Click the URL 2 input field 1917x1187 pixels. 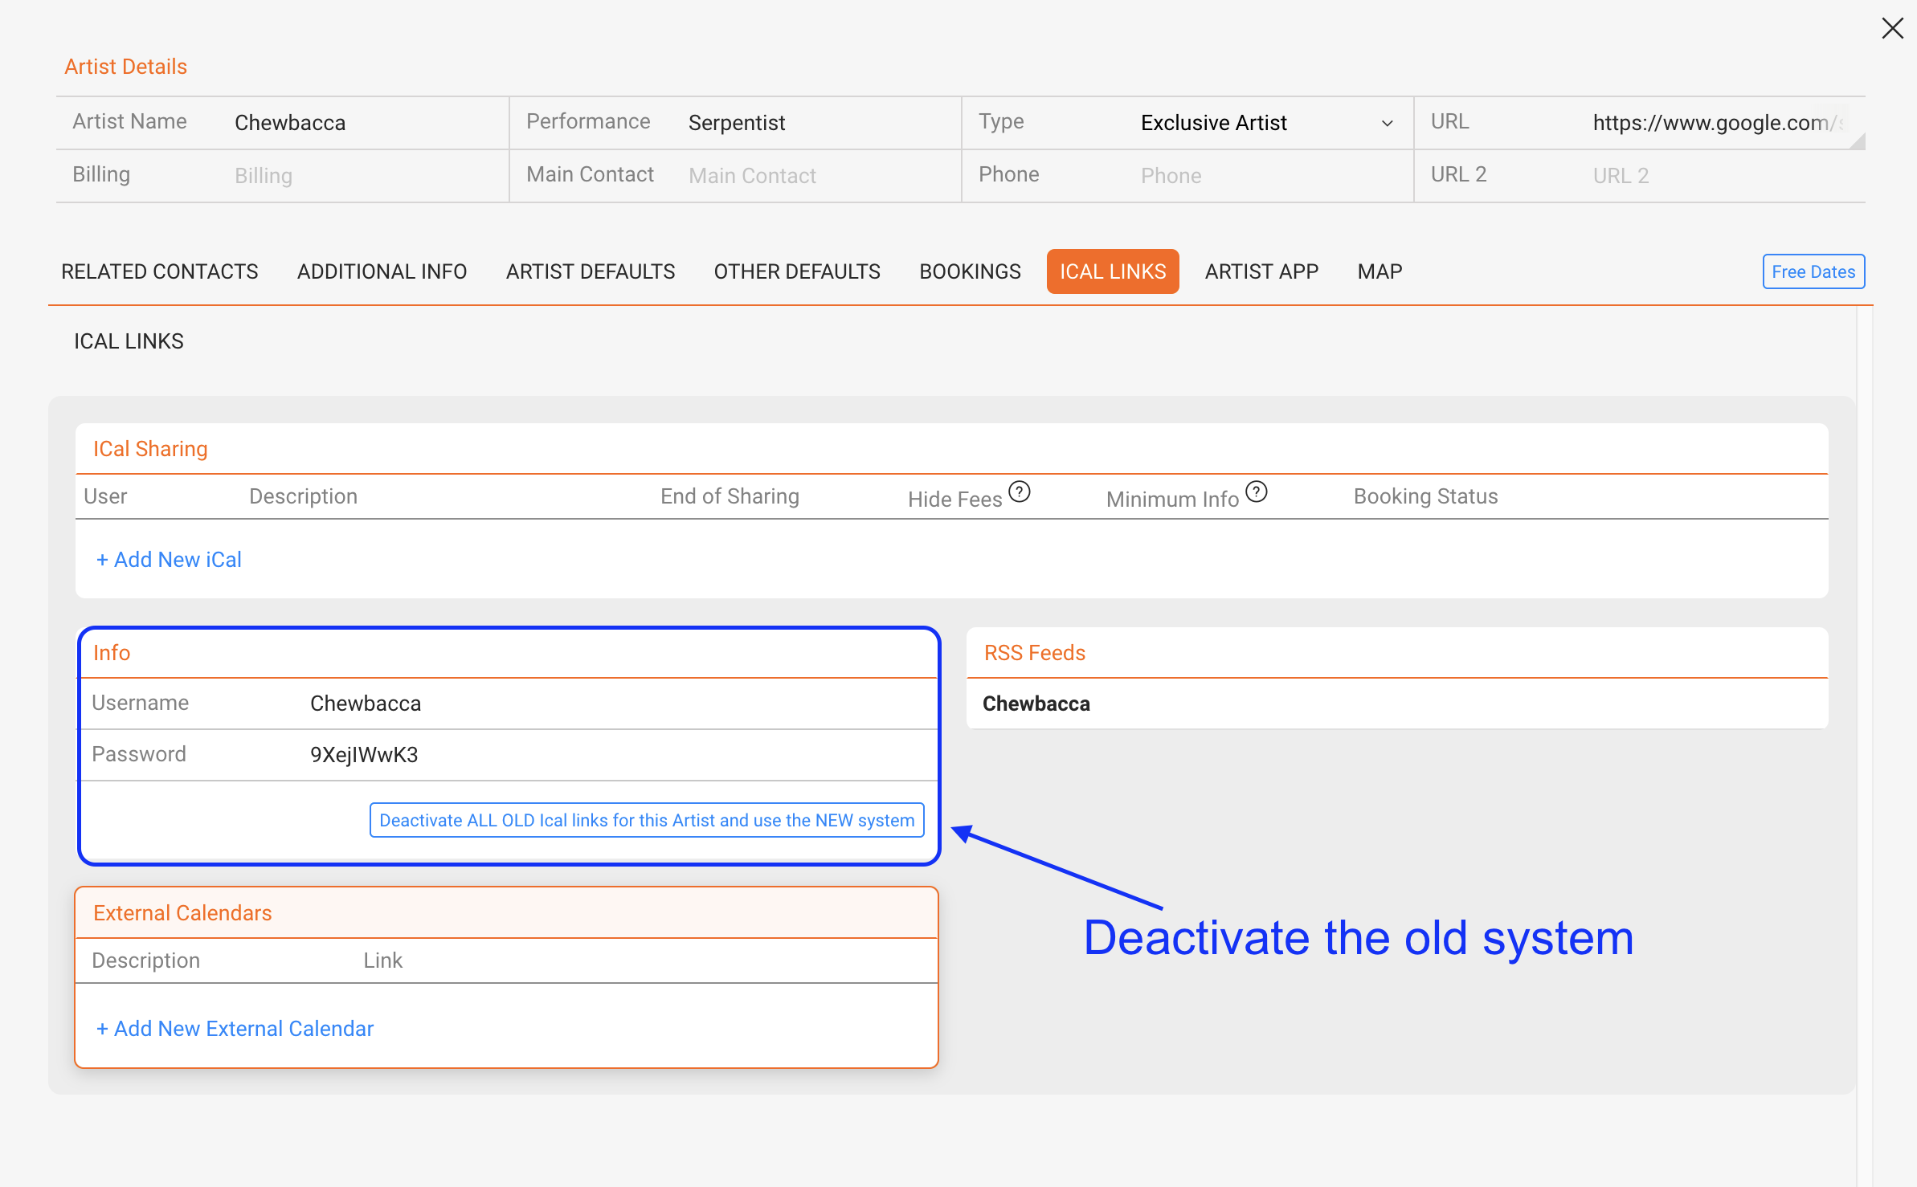[1723, 176]
